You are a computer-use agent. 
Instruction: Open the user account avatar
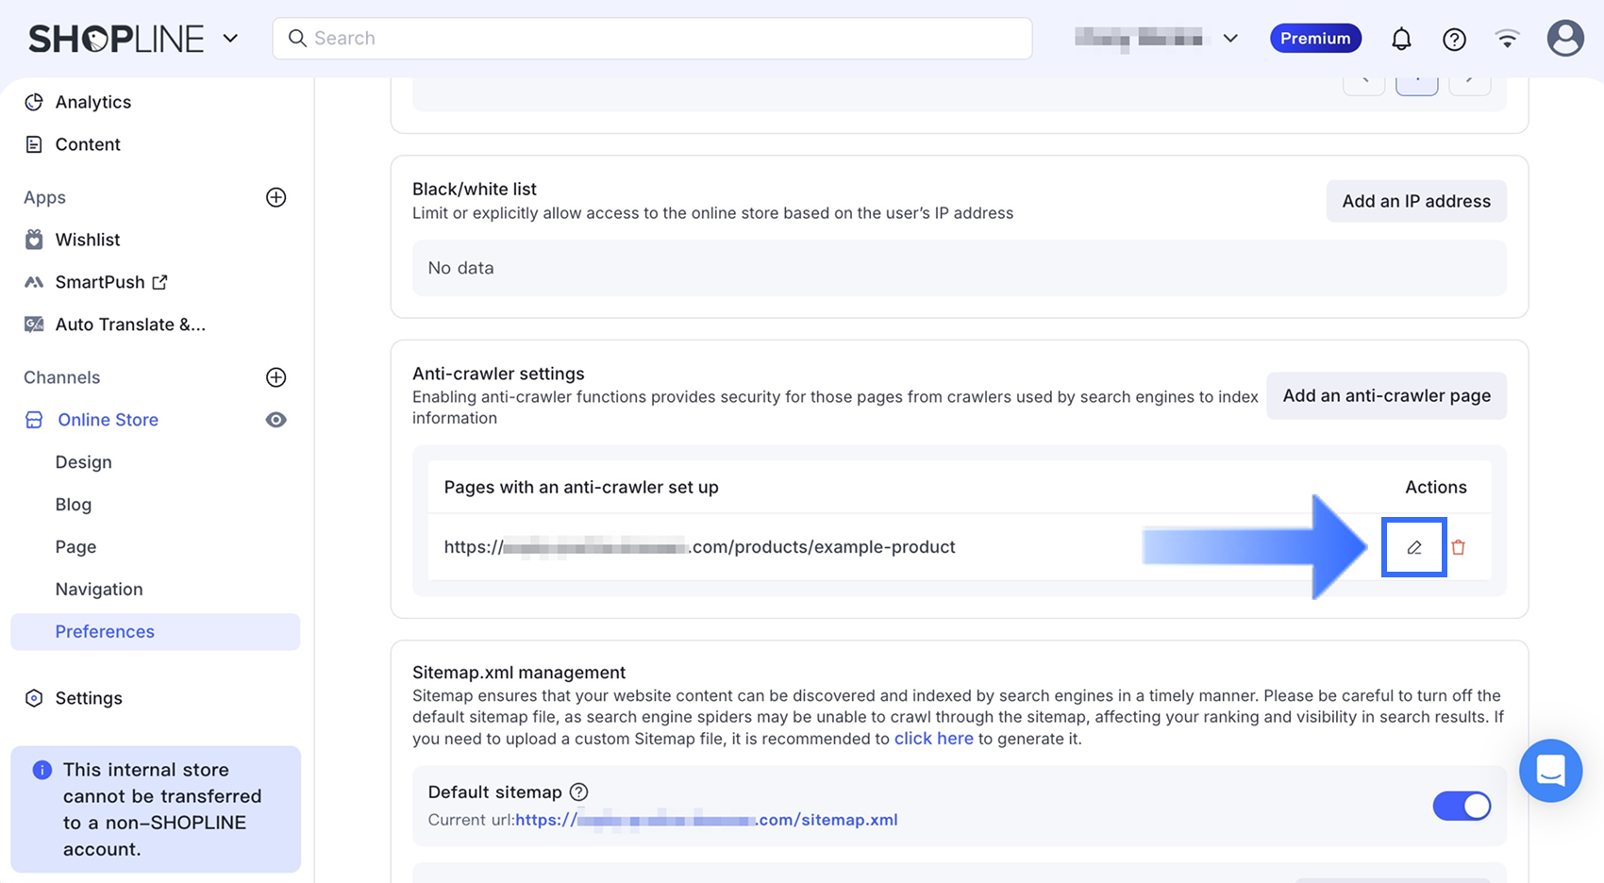coord(1564,39)
